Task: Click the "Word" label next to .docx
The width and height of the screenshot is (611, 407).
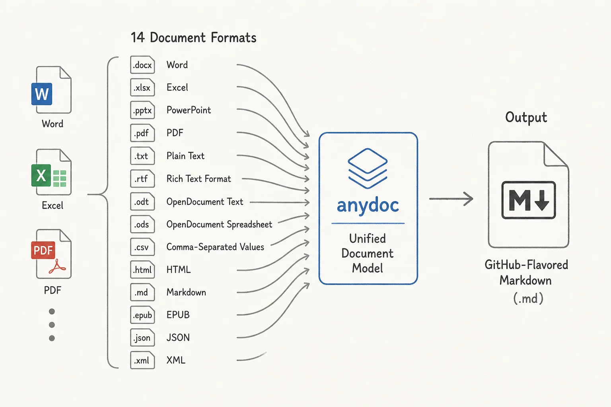Action: pyautogui.click(x=177, y=65)
